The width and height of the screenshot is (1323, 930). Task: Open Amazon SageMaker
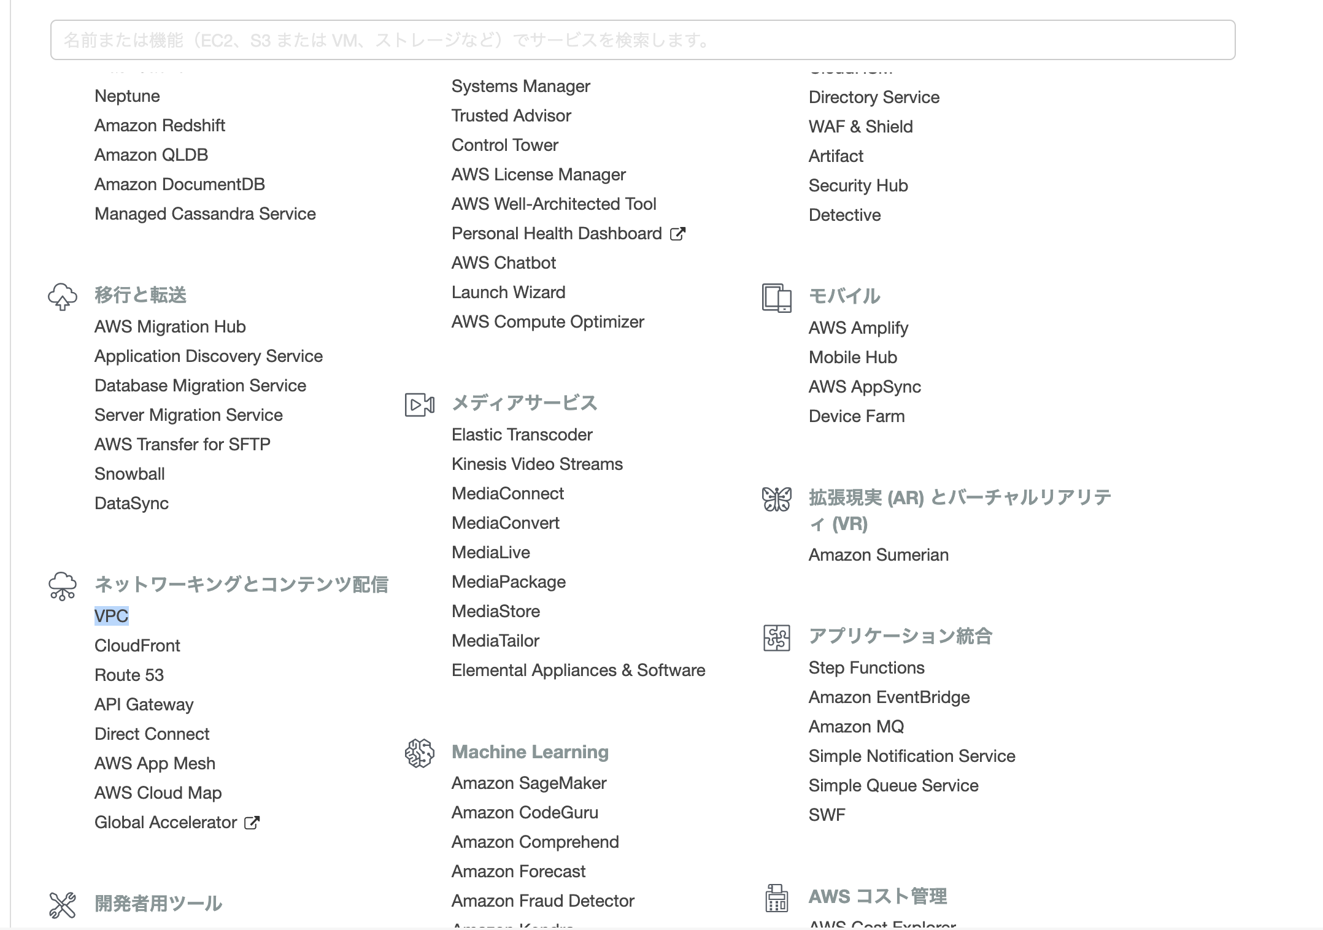click(529, 783)
